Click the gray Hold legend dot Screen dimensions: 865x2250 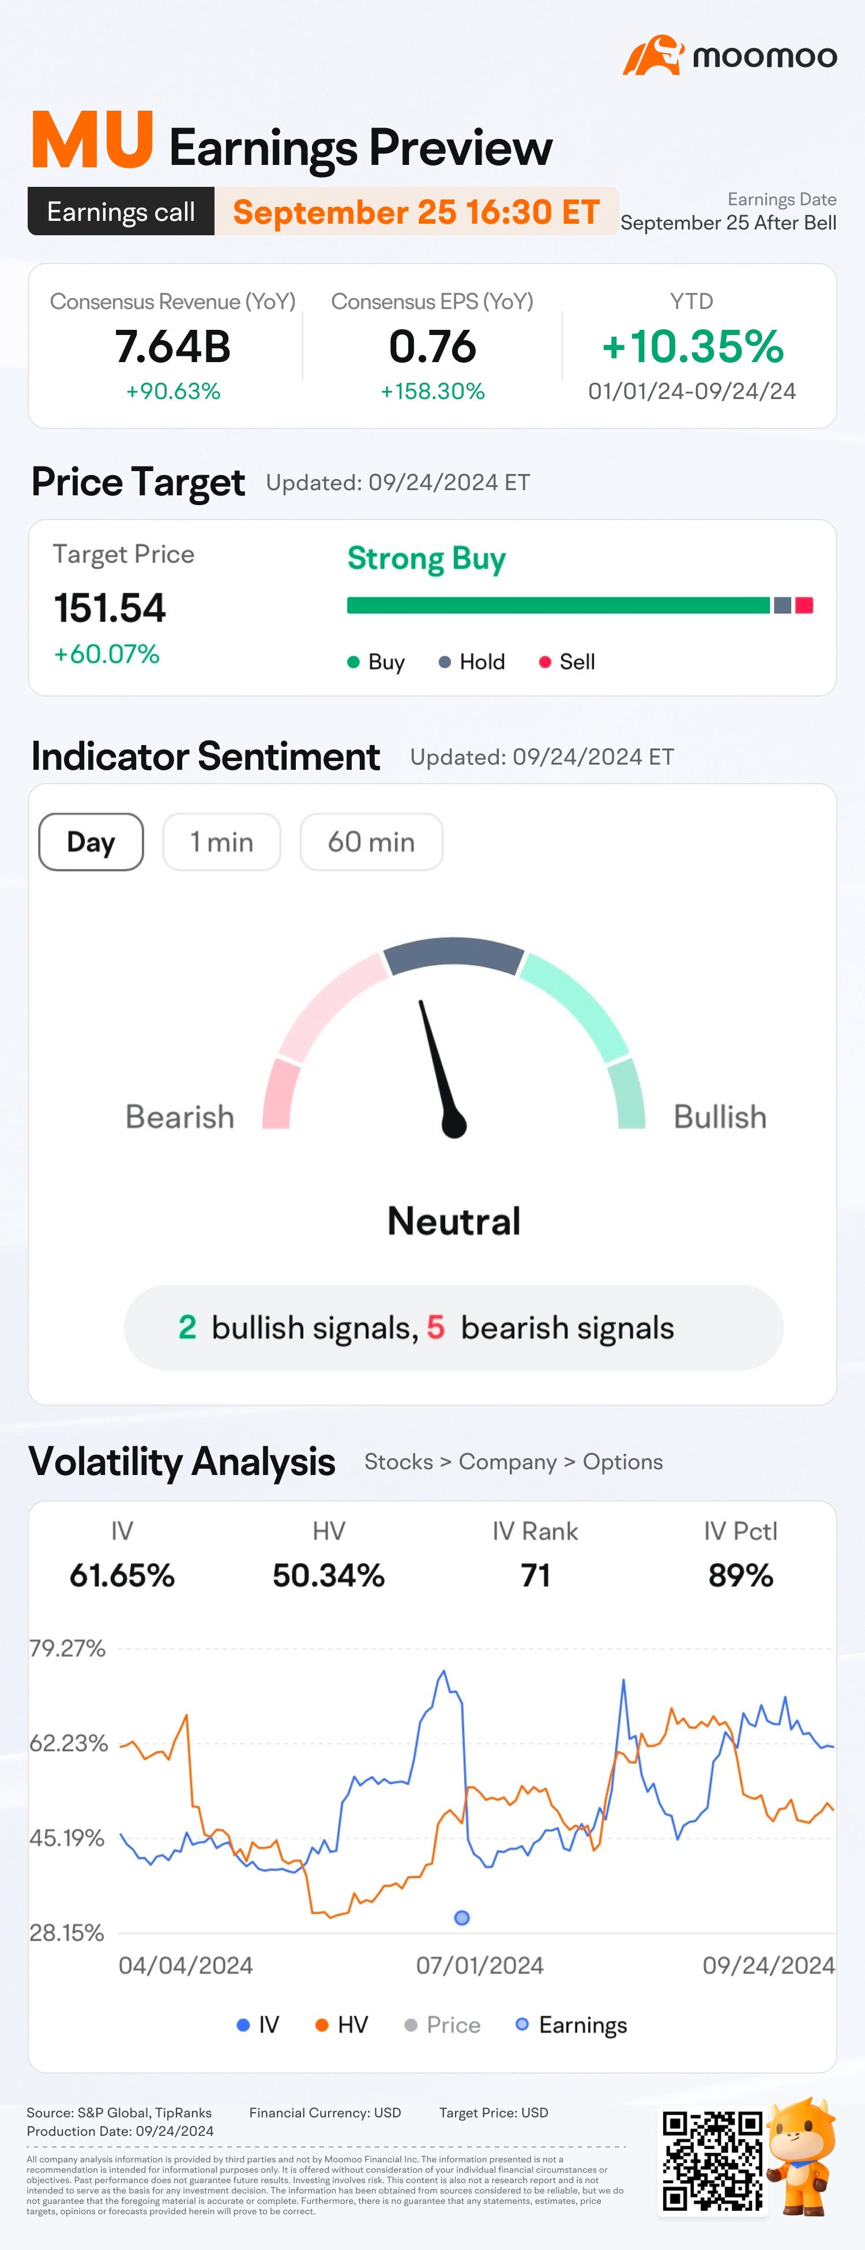pyautogui.click(x=445, y=662)
